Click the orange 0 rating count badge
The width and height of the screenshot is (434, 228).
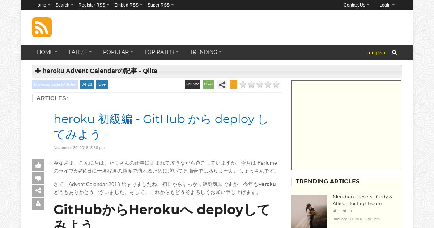coord(234,84)
